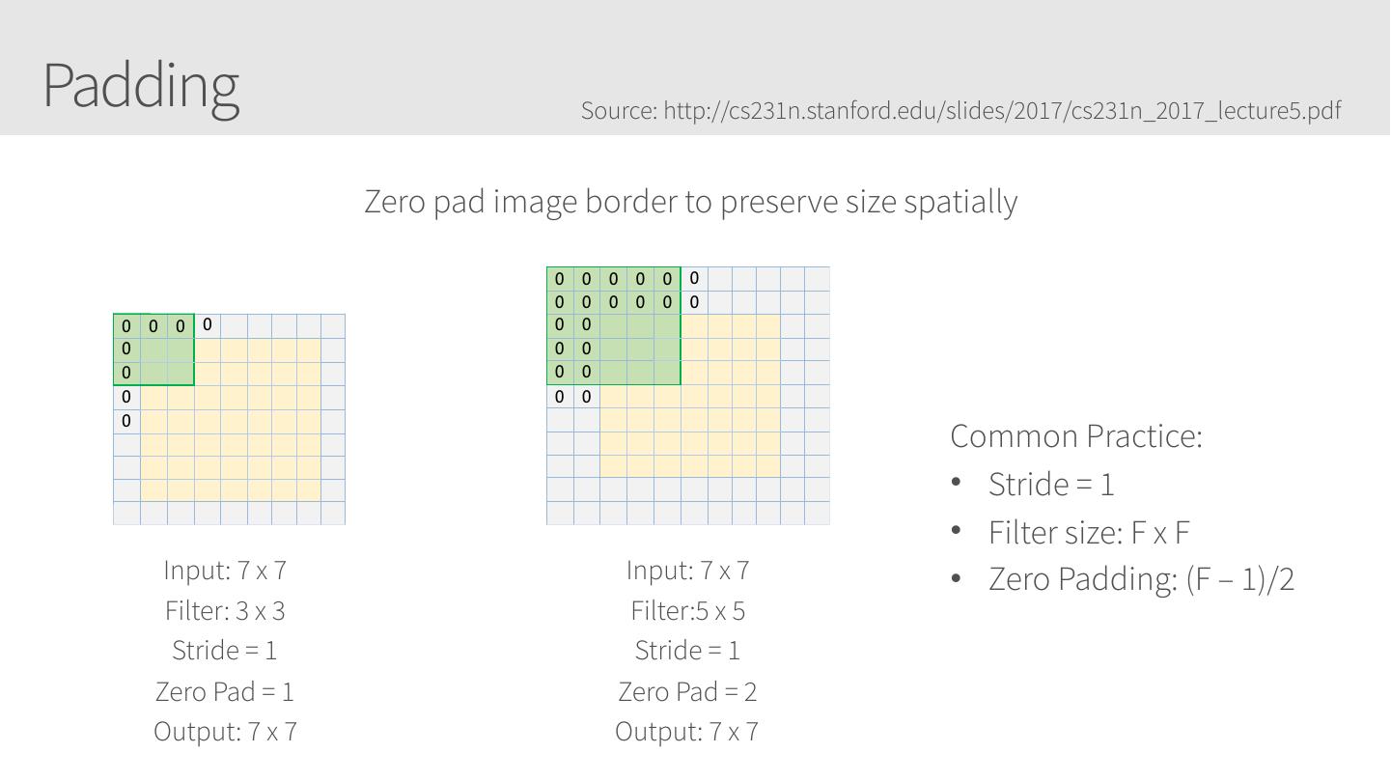Click "Output: 7 x 7" below "Zero Pad = 2"
Viewport: 1391px width, 781px height.
tap(687, 732)
